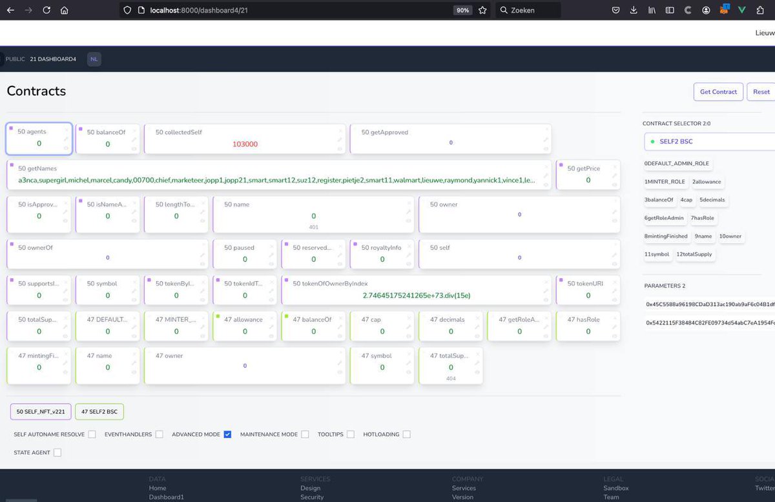Enable SELF AUTONAME RESOLVE checkbox

[x=92, y=434]
